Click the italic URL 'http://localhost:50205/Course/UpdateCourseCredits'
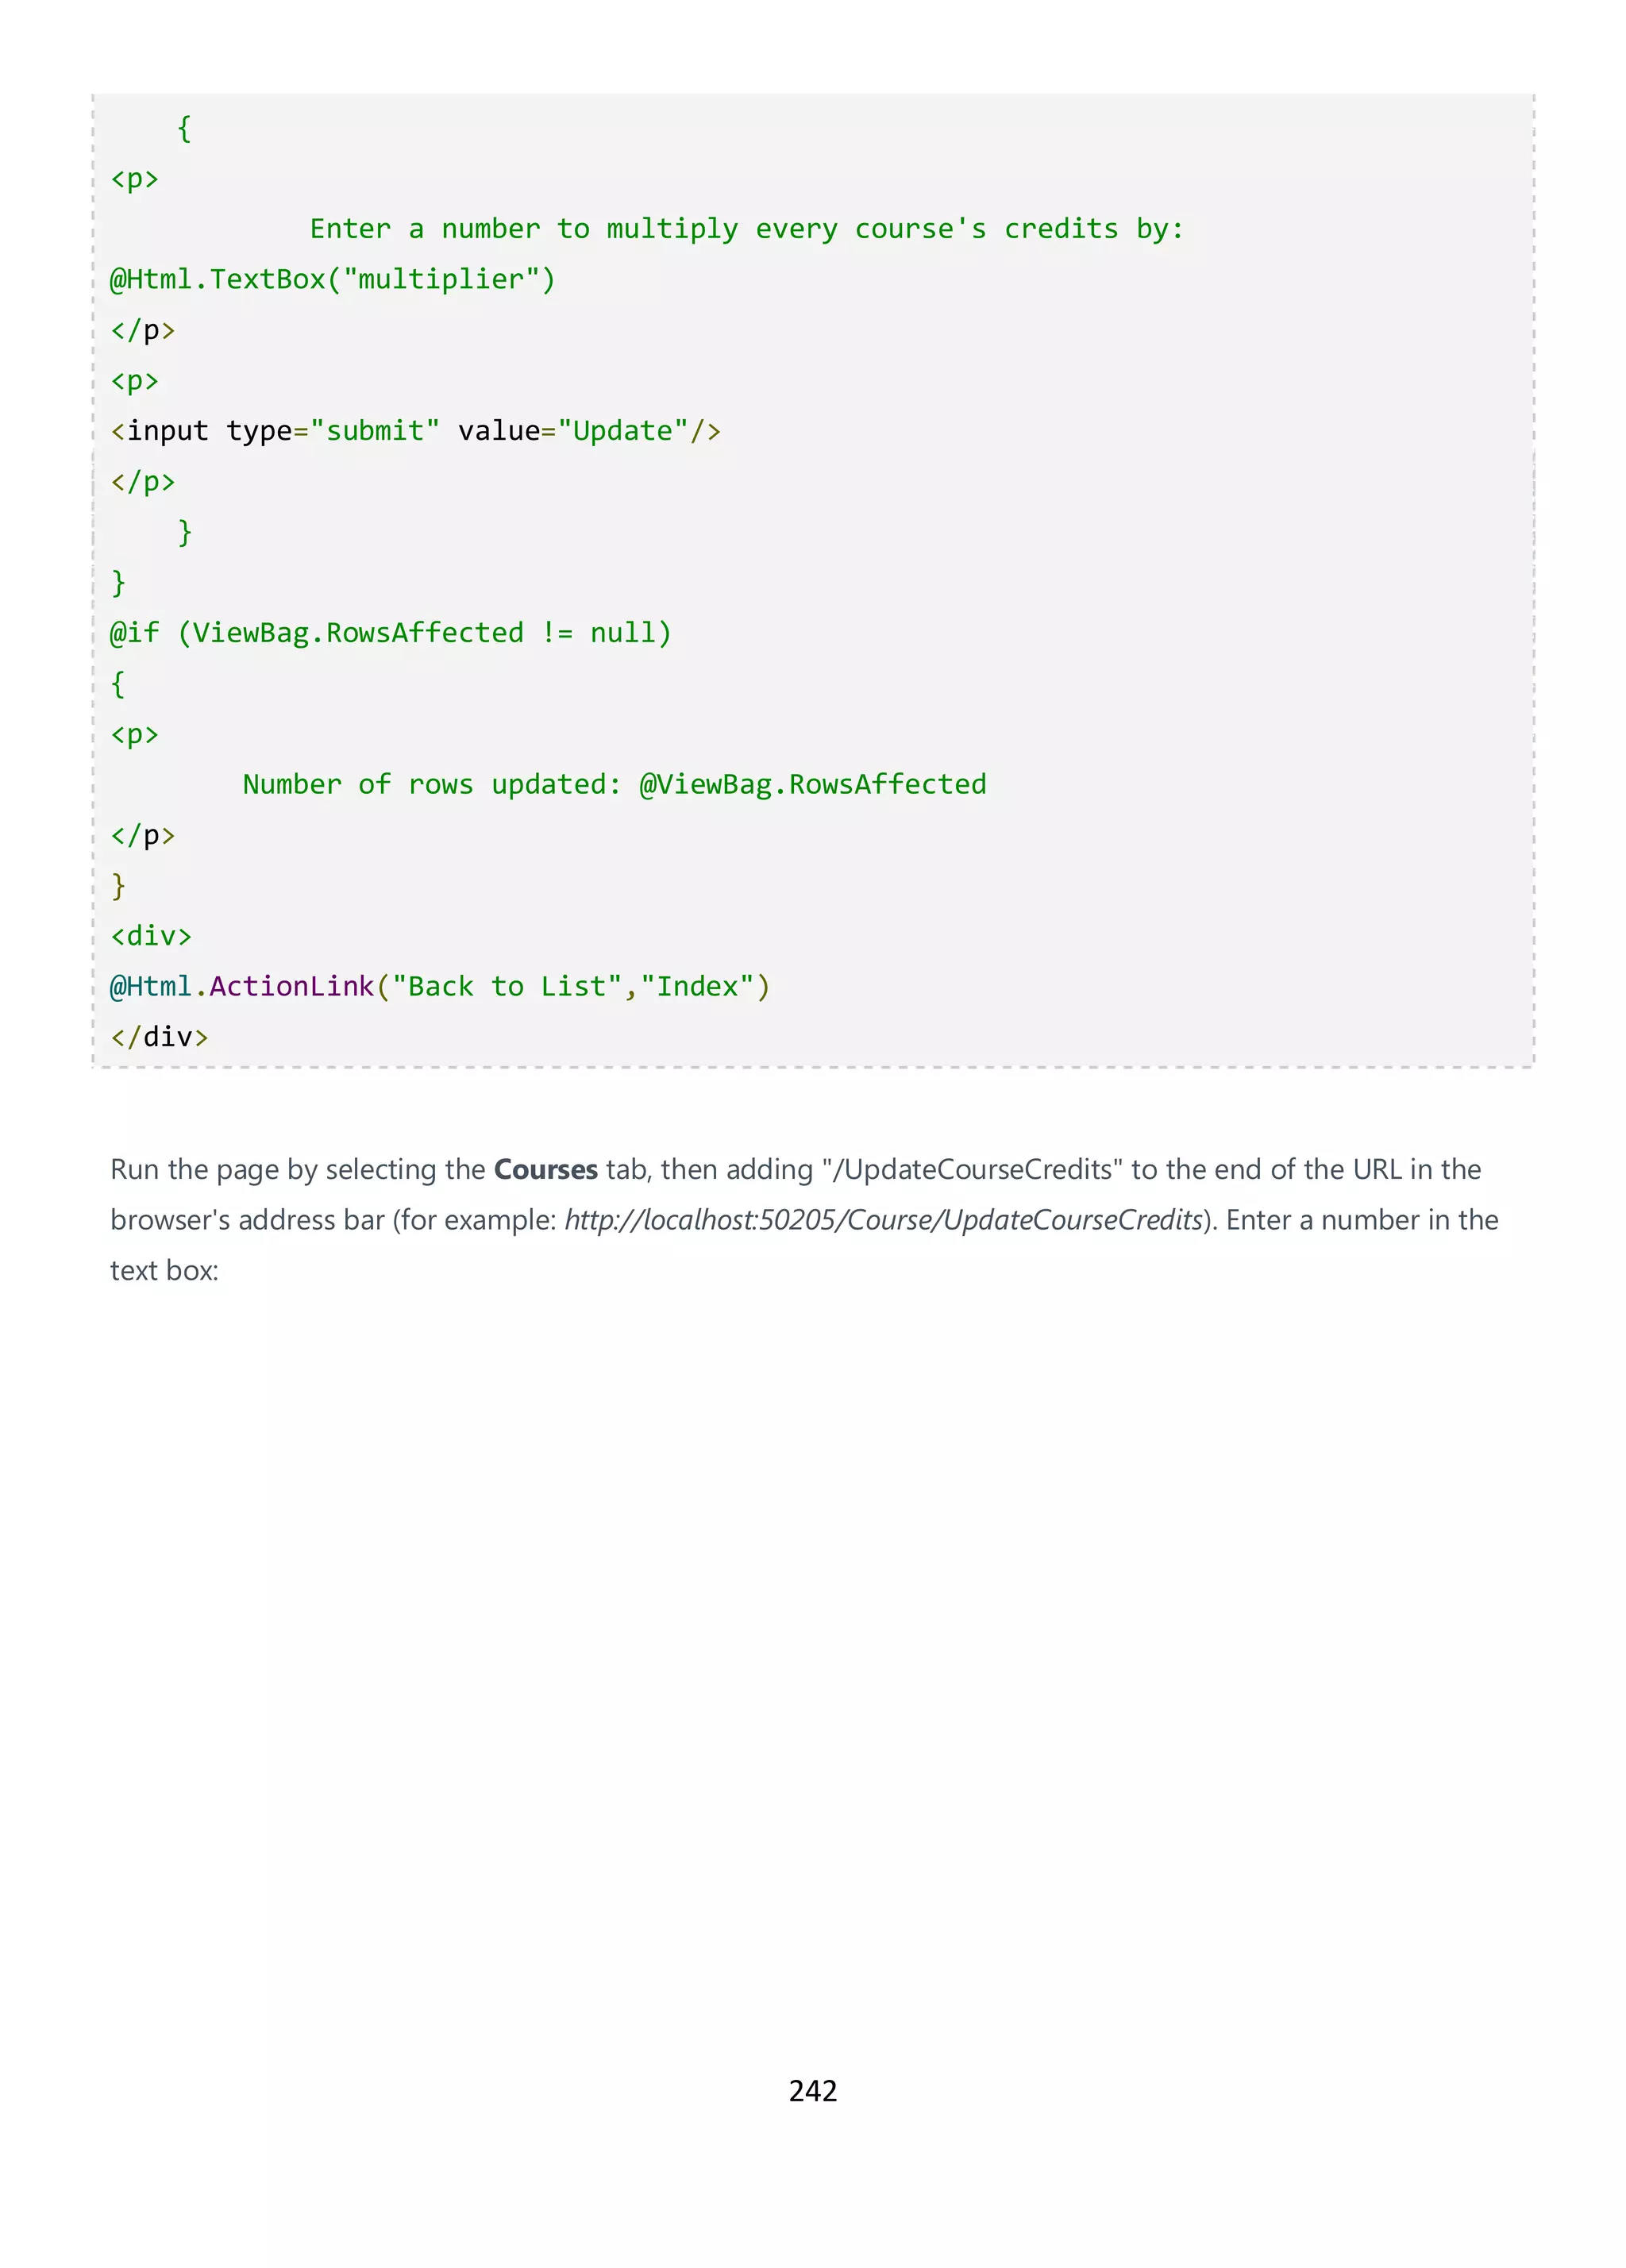Screen dimensions: 1626x2268 (883, 1220)
